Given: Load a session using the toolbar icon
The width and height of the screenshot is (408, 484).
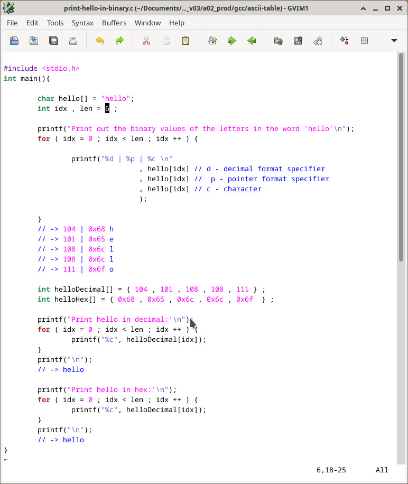Looking at the screenshot, I should click(278, 41).
